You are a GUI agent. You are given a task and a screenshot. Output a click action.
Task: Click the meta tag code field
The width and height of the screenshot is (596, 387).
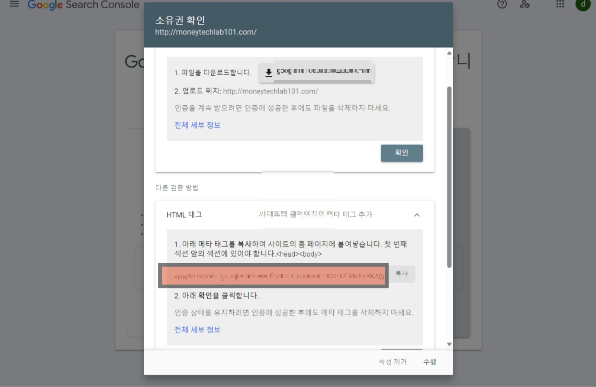(x=273, y=276)
